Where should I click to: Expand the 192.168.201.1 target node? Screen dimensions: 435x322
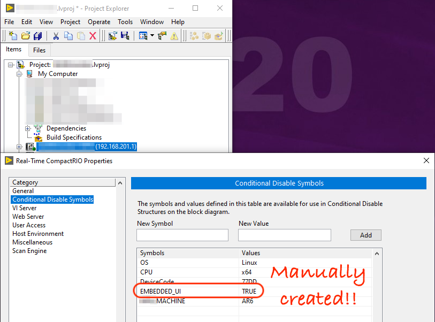pyautogui.click(x=19, y=147)
